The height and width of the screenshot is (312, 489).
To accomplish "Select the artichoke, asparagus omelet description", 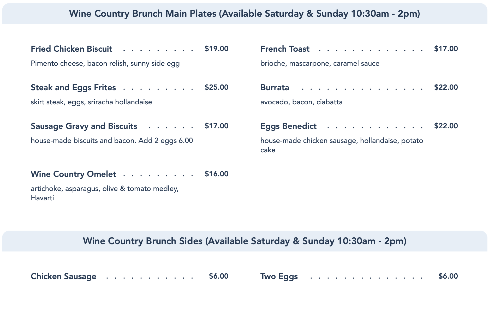I will [x=105, y=189].
